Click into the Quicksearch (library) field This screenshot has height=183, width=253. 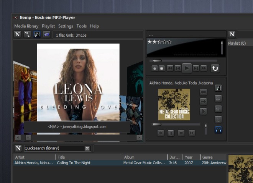point(54,148)
